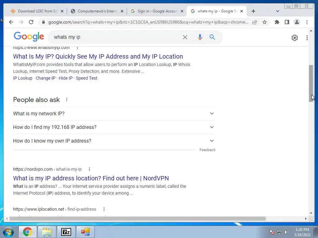Expand 'How do I know my own IP address?'
The height and width of the screenshot is (238, 318).
pyautogui.click(x=114, y=141)
